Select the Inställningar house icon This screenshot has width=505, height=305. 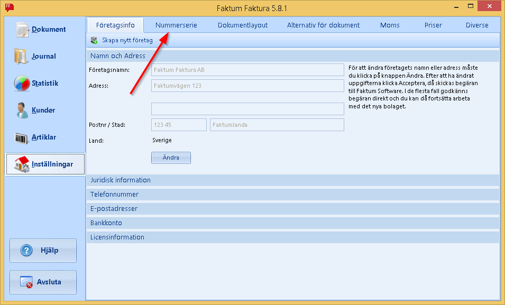(x=22, y=164)
